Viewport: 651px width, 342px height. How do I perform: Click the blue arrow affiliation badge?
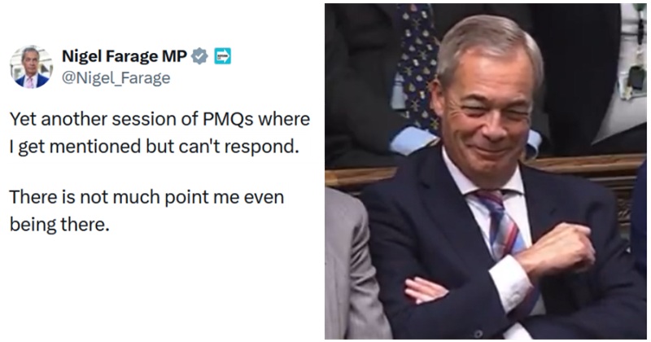221,57
